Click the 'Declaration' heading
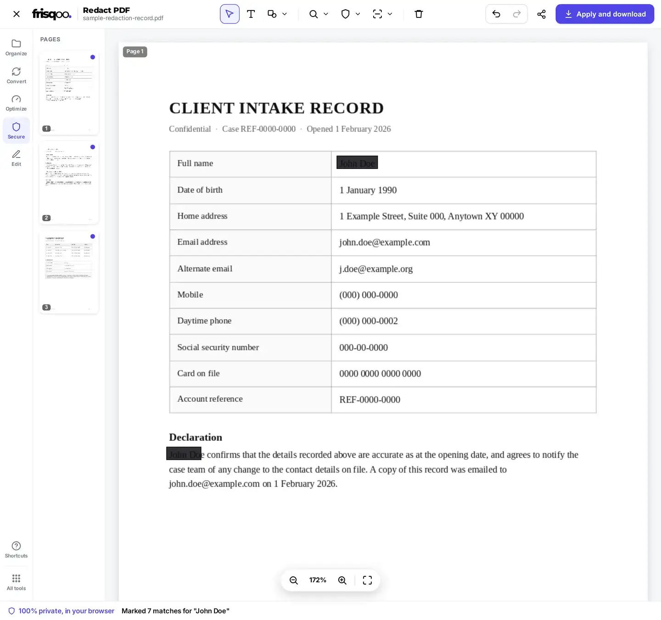This screenshot has height=620, width=661. pos(196,437)
